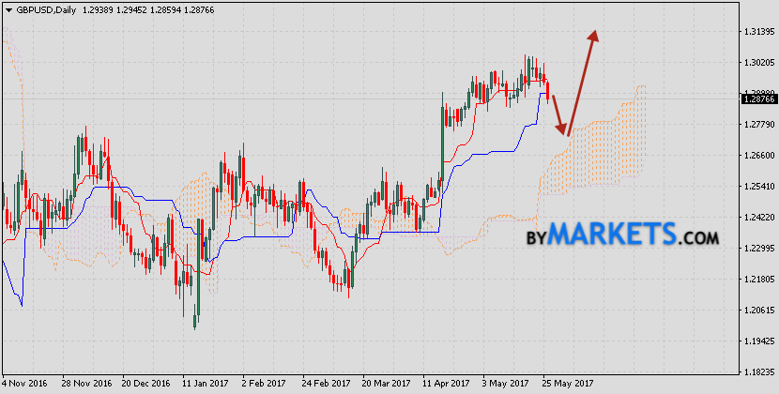Click the downward red forecast arrow head
Viewport: 779px width, 394px height.
tap(563, 131)
